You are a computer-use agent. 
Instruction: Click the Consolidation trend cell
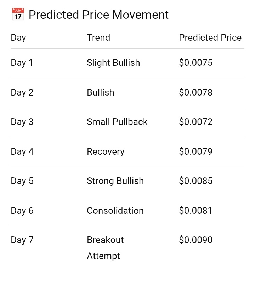pyautogui.click(x=115, y=211)
